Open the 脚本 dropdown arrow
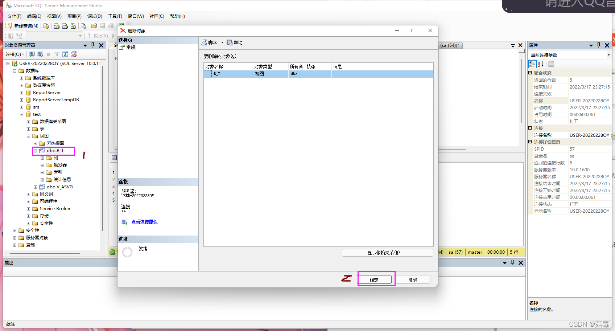Image resolution: width=615 pixels, height=331 pixels. tap(223, 42)
